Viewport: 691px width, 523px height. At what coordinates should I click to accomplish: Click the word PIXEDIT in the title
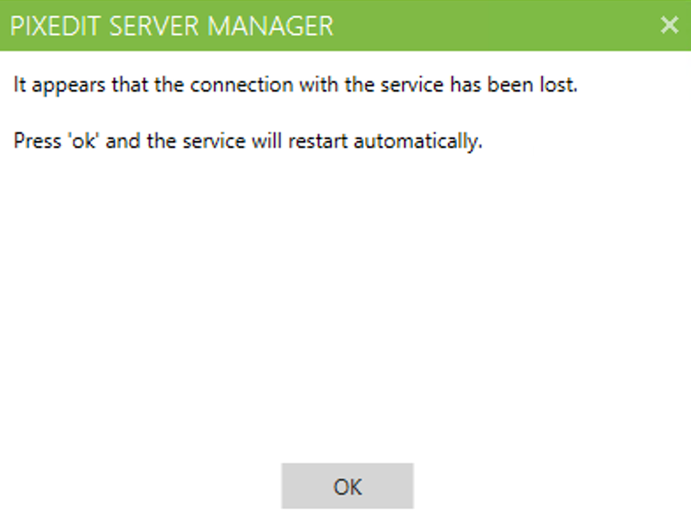[x=55, y=26]
